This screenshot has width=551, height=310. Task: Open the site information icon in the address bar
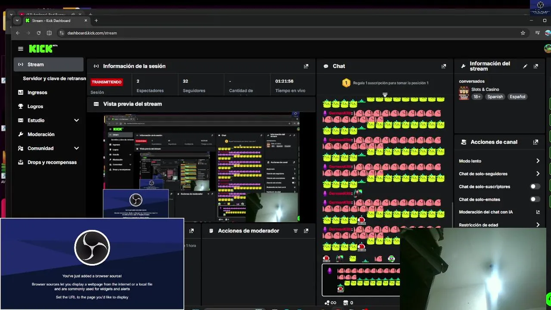62,33
